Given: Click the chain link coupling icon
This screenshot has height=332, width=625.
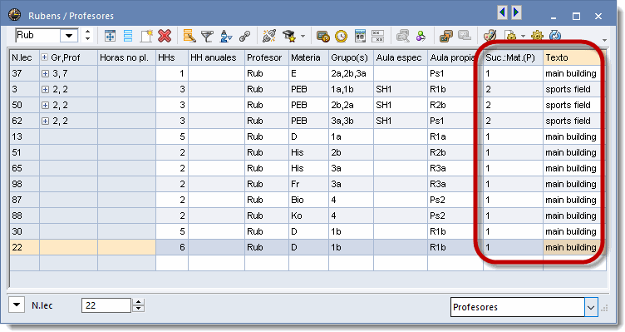Looking at the screenshot, I should pos(244,37).
